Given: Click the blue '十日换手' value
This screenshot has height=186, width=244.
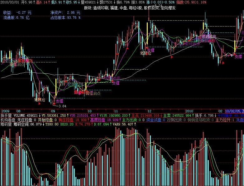Looking at the screenshot, I should (231, 115).
